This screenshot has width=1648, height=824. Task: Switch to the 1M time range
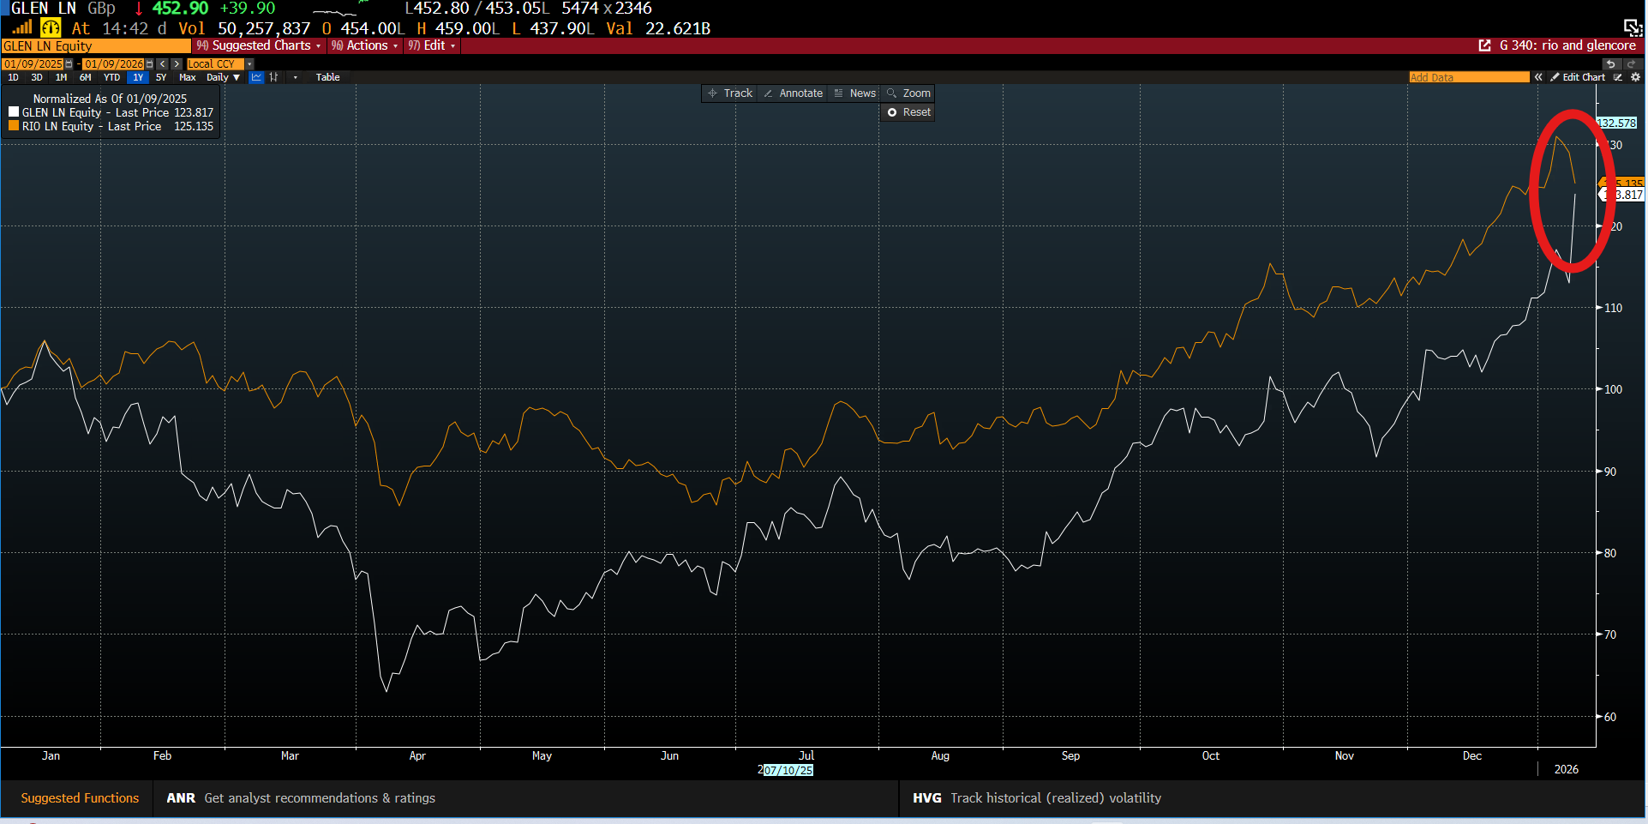pos(61,77)
